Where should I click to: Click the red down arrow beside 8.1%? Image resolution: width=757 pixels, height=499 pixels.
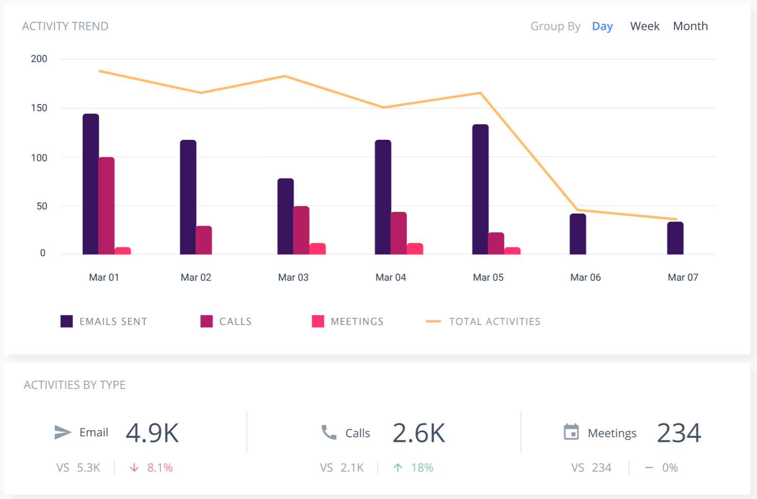click(x=134, y=468)
